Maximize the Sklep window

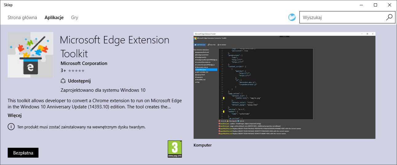point(375,5)
